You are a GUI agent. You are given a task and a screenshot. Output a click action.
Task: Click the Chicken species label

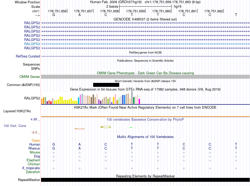click(x=34, y=164)
